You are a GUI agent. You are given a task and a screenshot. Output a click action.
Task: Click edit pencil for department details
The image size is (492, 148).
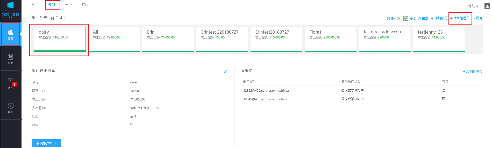click(x=225, y=72)
